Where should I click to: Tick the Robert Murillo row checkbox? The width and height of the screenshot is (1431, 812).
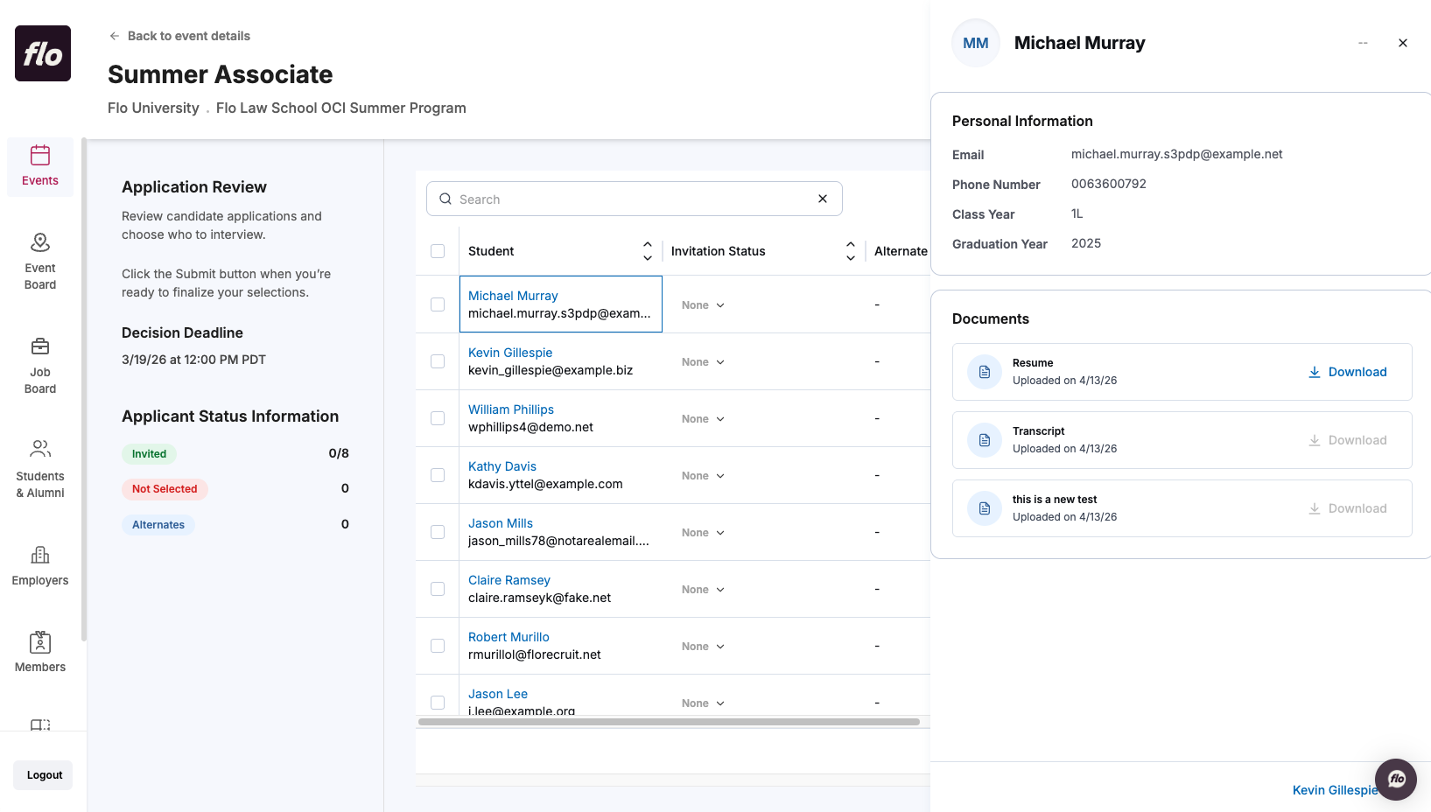[438, 646]
